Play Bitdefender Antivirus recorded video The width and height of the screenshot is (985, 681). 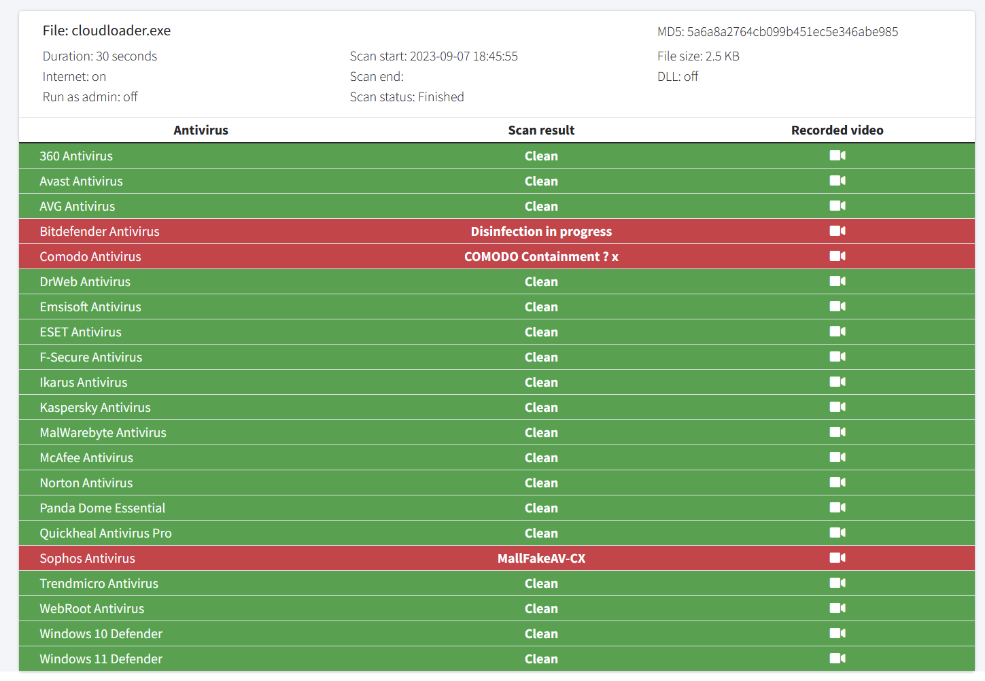point(837,231)
